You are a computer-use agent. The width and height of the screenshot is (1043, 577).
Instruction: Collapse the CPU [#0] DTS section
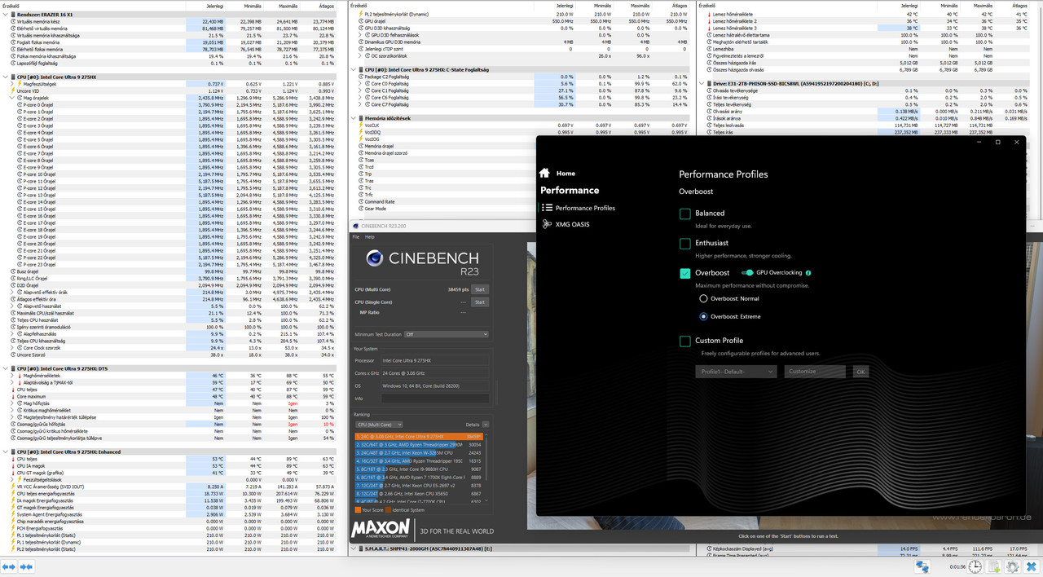click(4, 368)
